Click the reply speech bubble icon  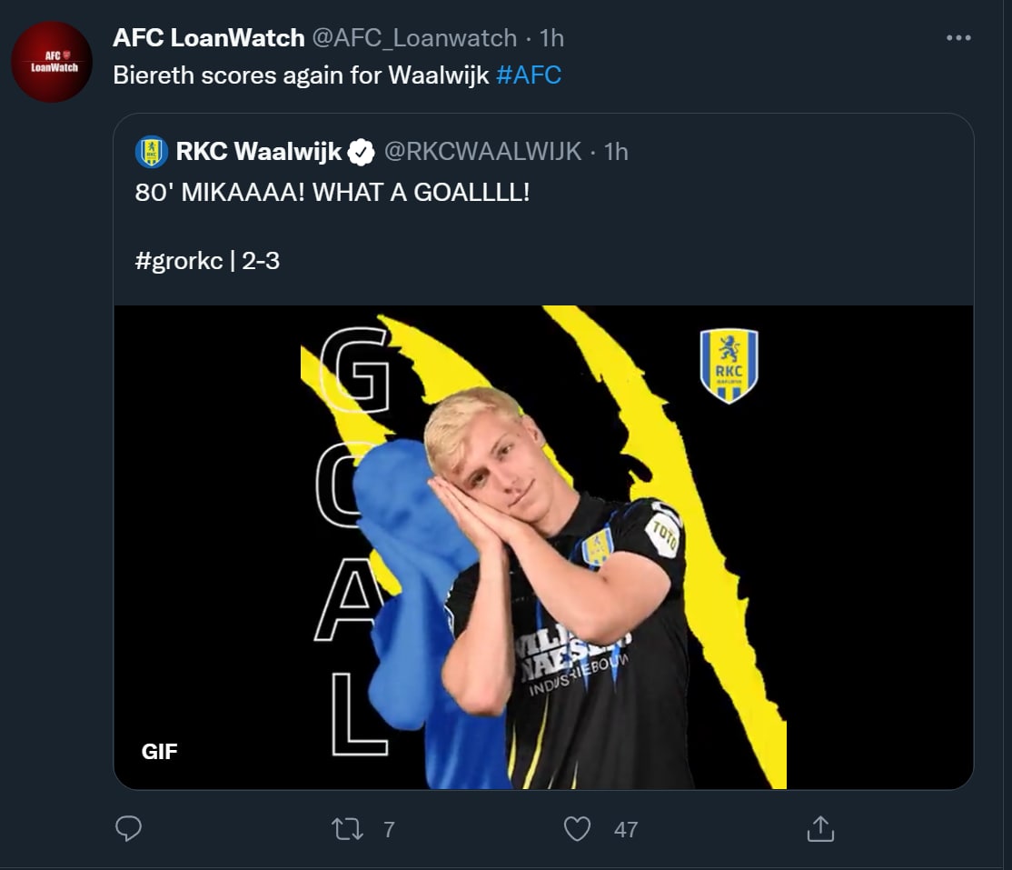[129, 828]
